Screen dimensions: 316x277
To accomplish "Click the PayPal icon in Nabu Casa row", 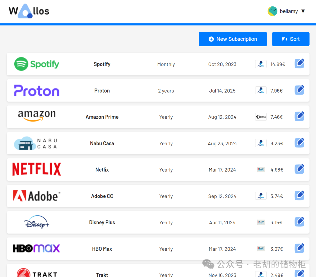I will [261, 143].
